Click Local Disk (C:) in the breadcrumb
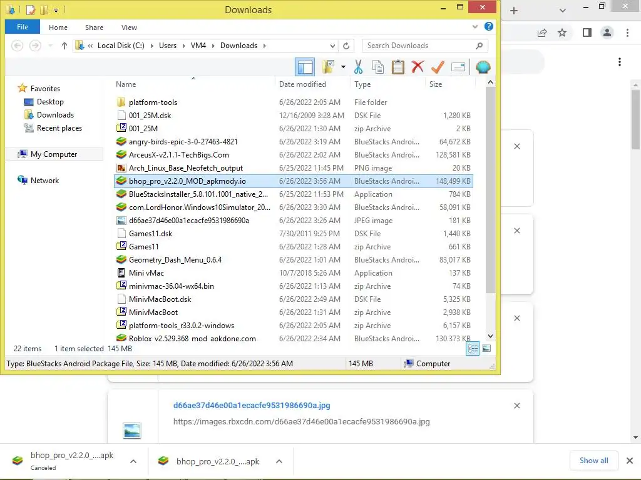This screenshot has width=641, height=480. [121, 46]
